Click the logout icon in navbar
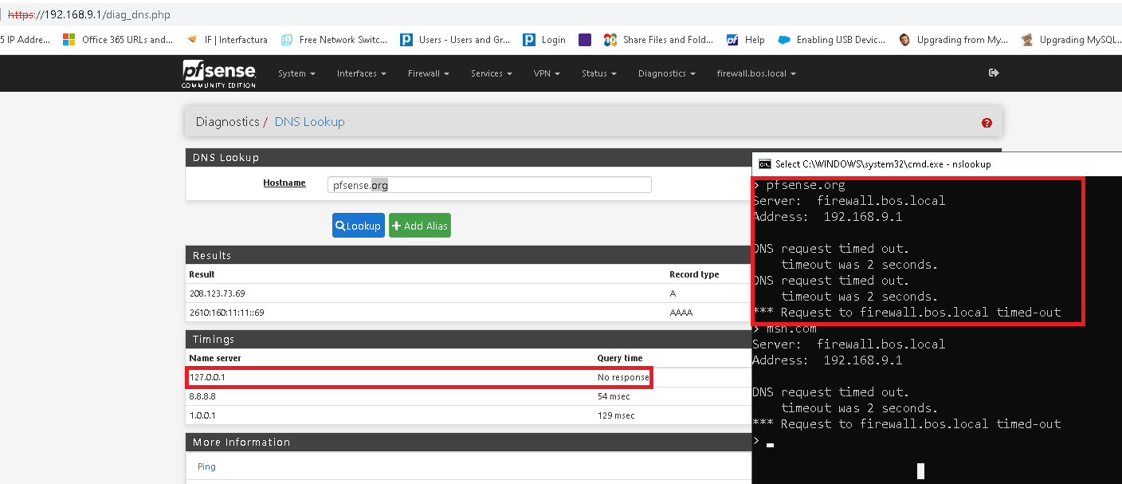The width and height of the screenshot is (1122, 484). tap(994, 73)
